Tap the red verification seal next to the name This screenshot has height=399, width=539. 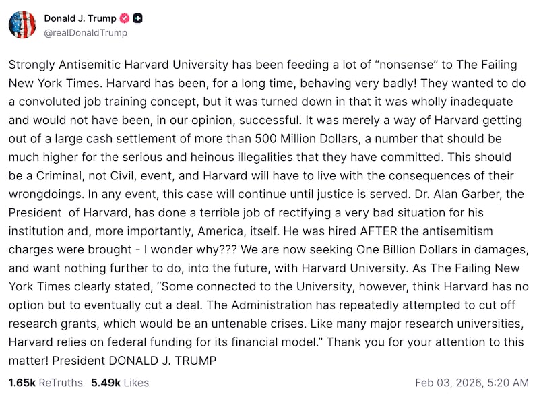[x=123, y=19]
